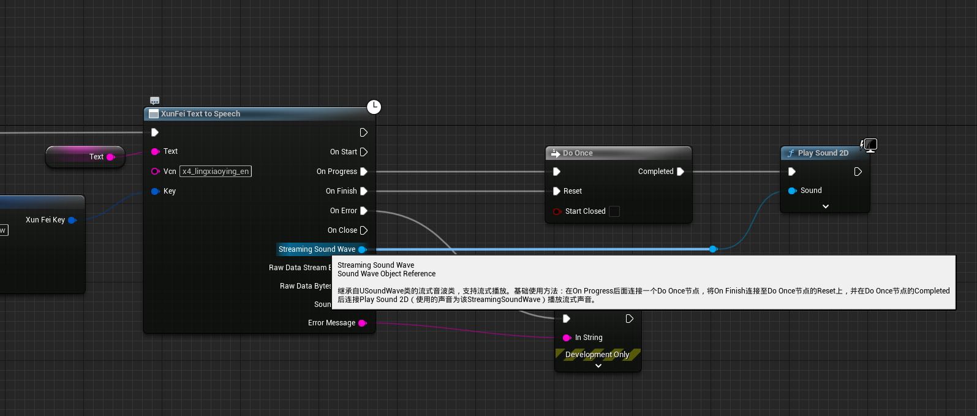The image size is (977, 416).
Task: Click the In String input pin
Action: point(567,338)
